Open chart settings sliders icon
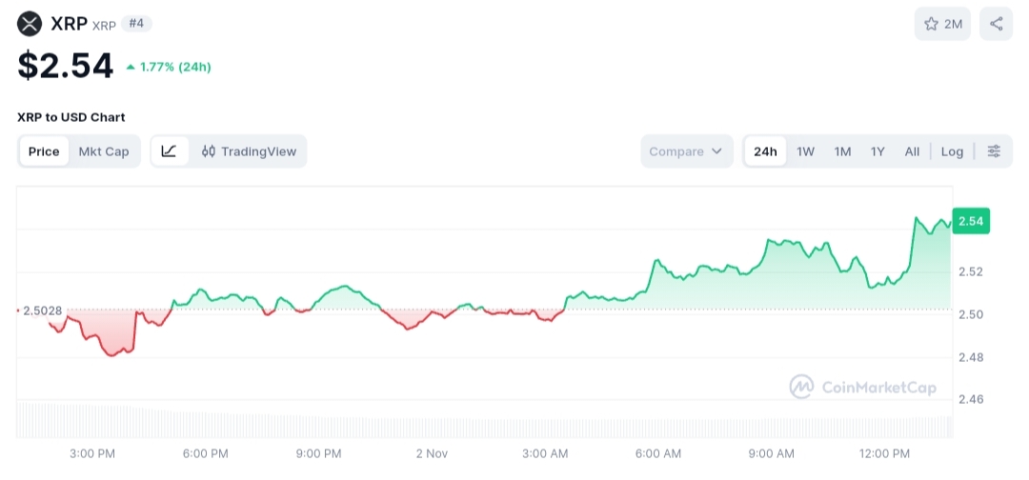Screen dimensions: 1029x480 [994, 151]
